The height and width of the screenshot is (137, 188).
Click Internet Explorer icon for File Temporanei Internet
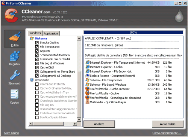pyautogui.click(x=88, y=63)
